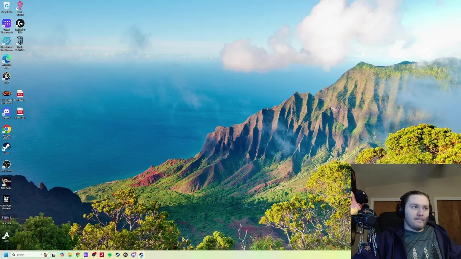Click the taskbar Search box
Image resolution: width=461 pixels, height=259 pixels.
pyautogui.click(x=30, y=255)
